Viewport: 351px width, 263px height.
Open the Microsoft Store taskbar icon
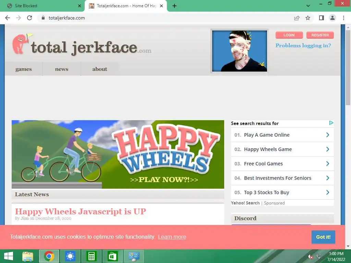tap(112, 256)
